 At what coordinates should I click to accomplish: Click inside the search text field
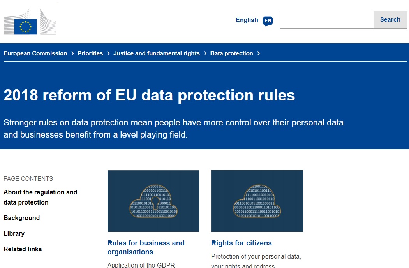point(327,20)
